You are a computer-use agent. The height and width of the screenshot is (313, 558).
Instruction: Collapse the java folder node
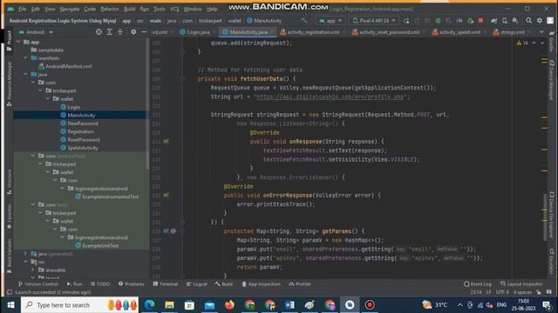[x=25, y=74]
